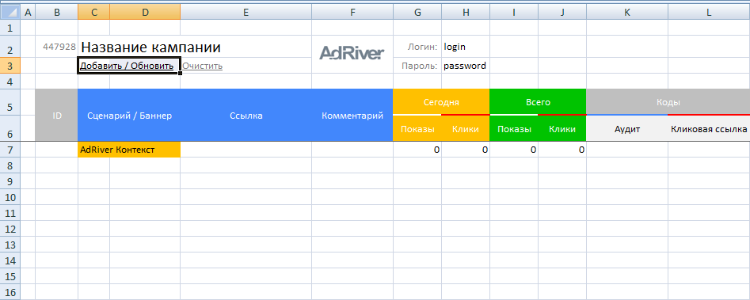Select the login value cell

click(466, 47)
